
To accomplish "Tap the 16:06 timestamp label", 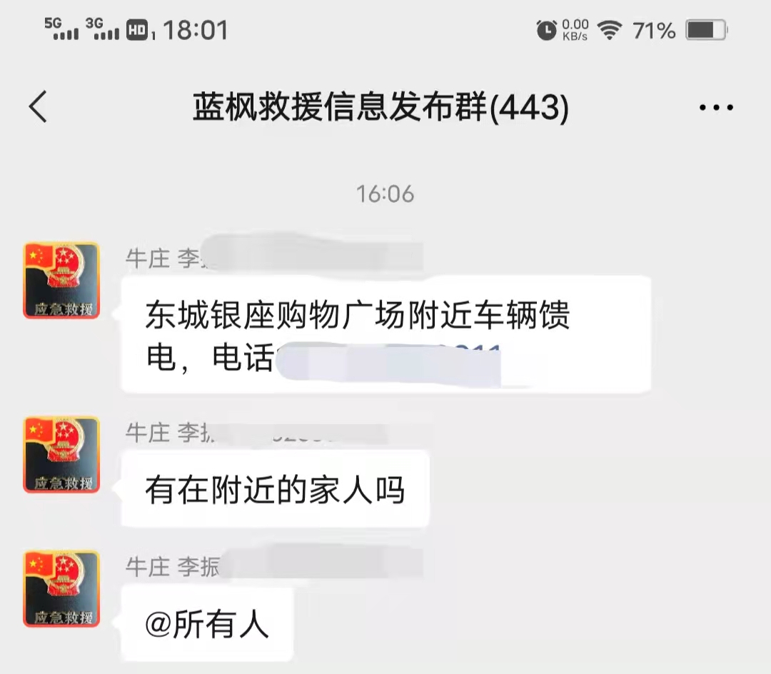I will 385,193.
